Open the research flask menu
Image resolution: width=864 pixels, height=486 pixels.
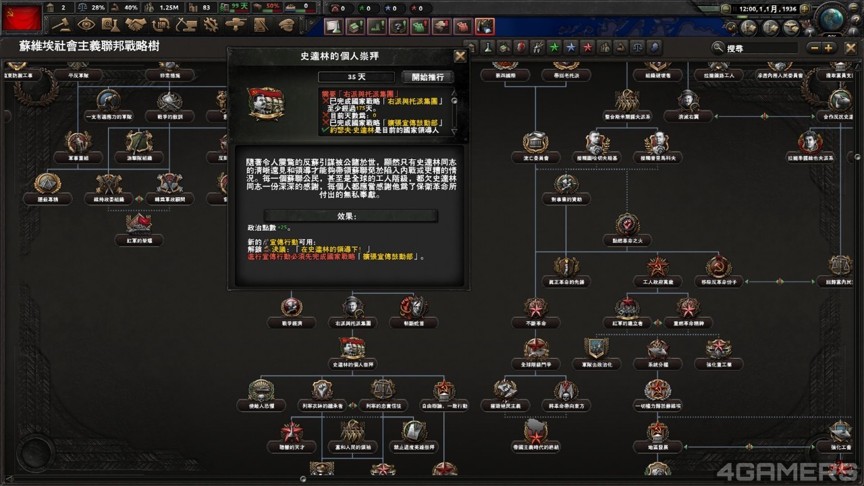pyautogui.click(x=111, y=25)
